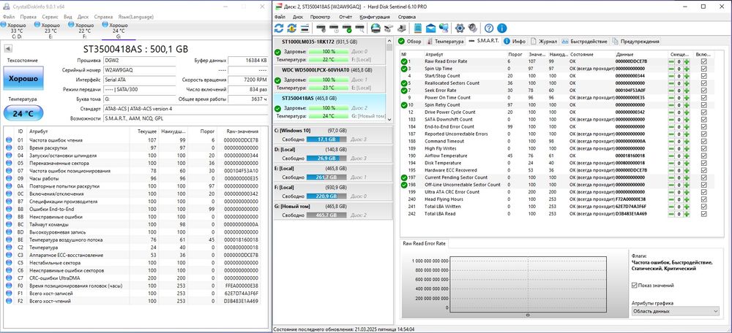This screenshot has height=333, width=732.
Task: Click green status icon of Current Pending Sector Count
Action: point(404,177)
